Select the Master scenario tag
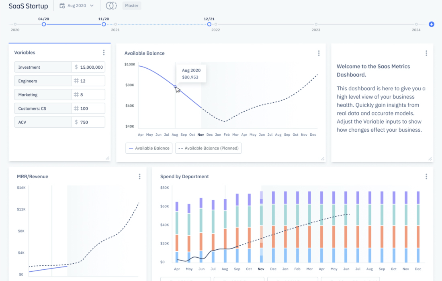This screenshot has height=281, width=442. click(x=132, y=6)
